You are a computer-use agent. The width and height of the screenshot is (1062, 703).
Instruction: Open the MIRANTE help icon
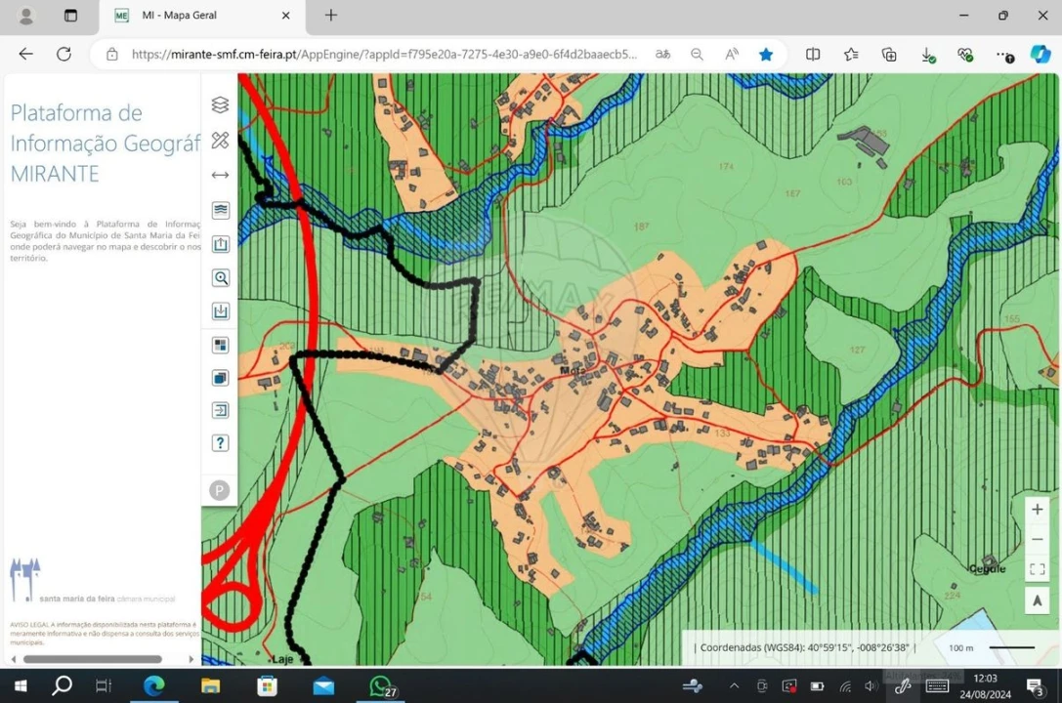coord(220,442)
